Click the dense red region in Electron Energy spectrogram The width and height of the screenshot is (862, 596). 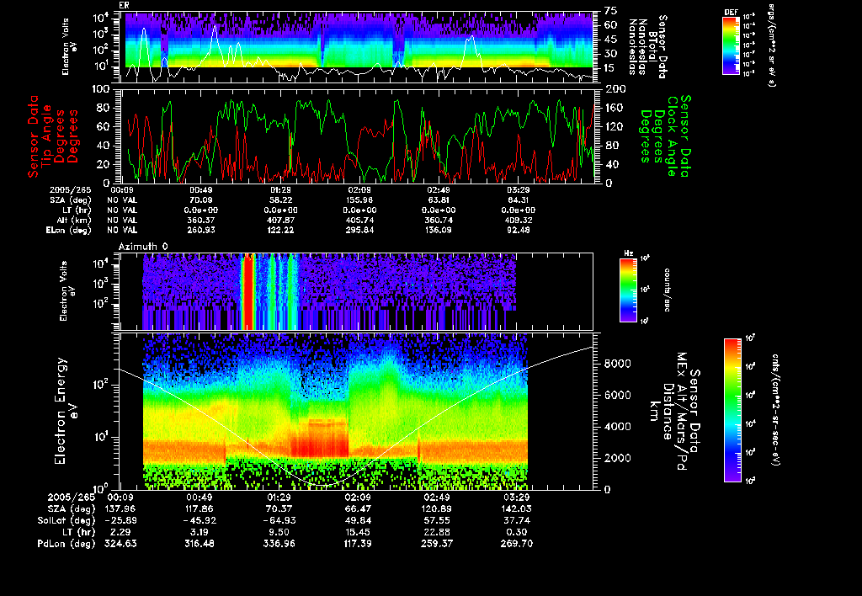[319, 439]
